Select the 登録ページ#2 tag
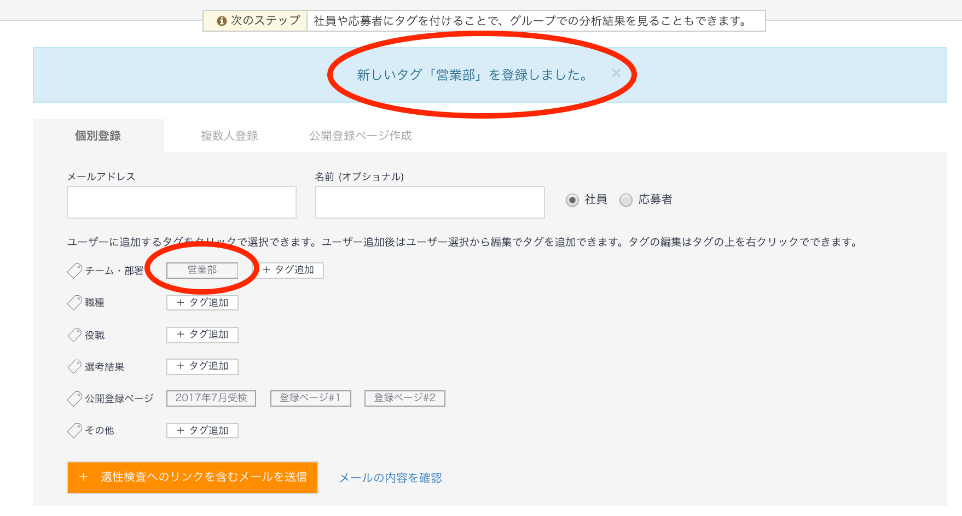The width and height of the screenshot is (962, 516). click(404, 398)
